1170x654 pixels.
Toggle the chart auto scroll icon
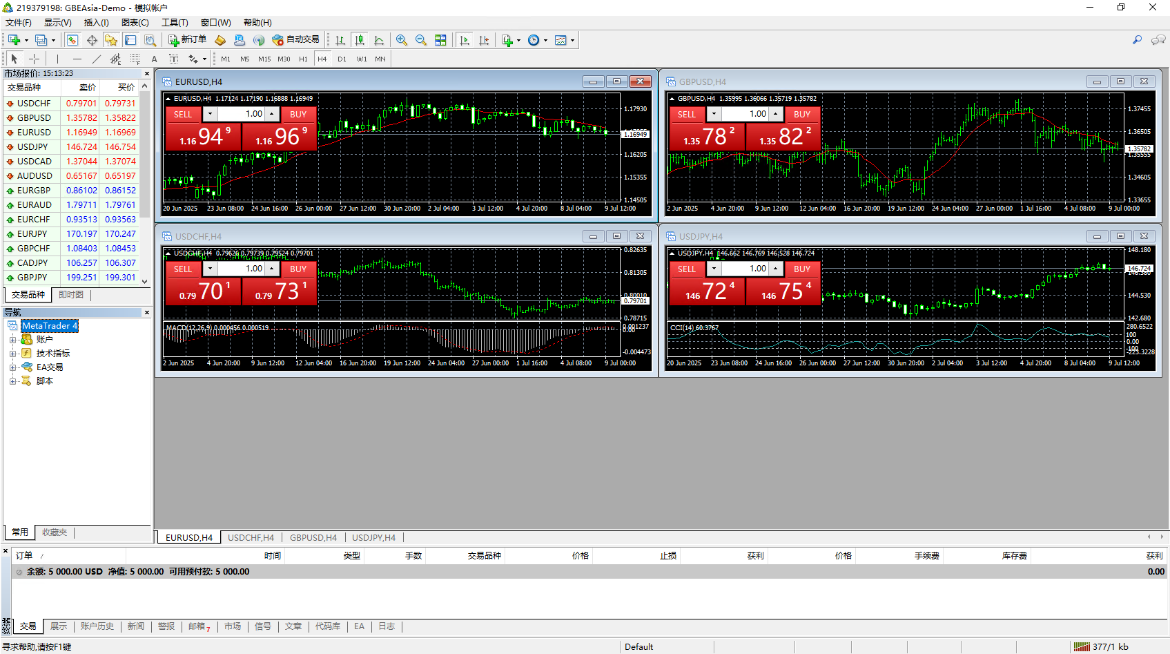[465, 40]
